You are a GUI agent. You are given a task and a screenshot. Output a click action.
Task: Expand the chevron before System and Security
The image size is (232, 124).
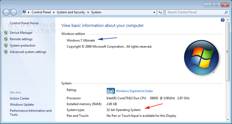pyautogui.click(x=54, y=12)
